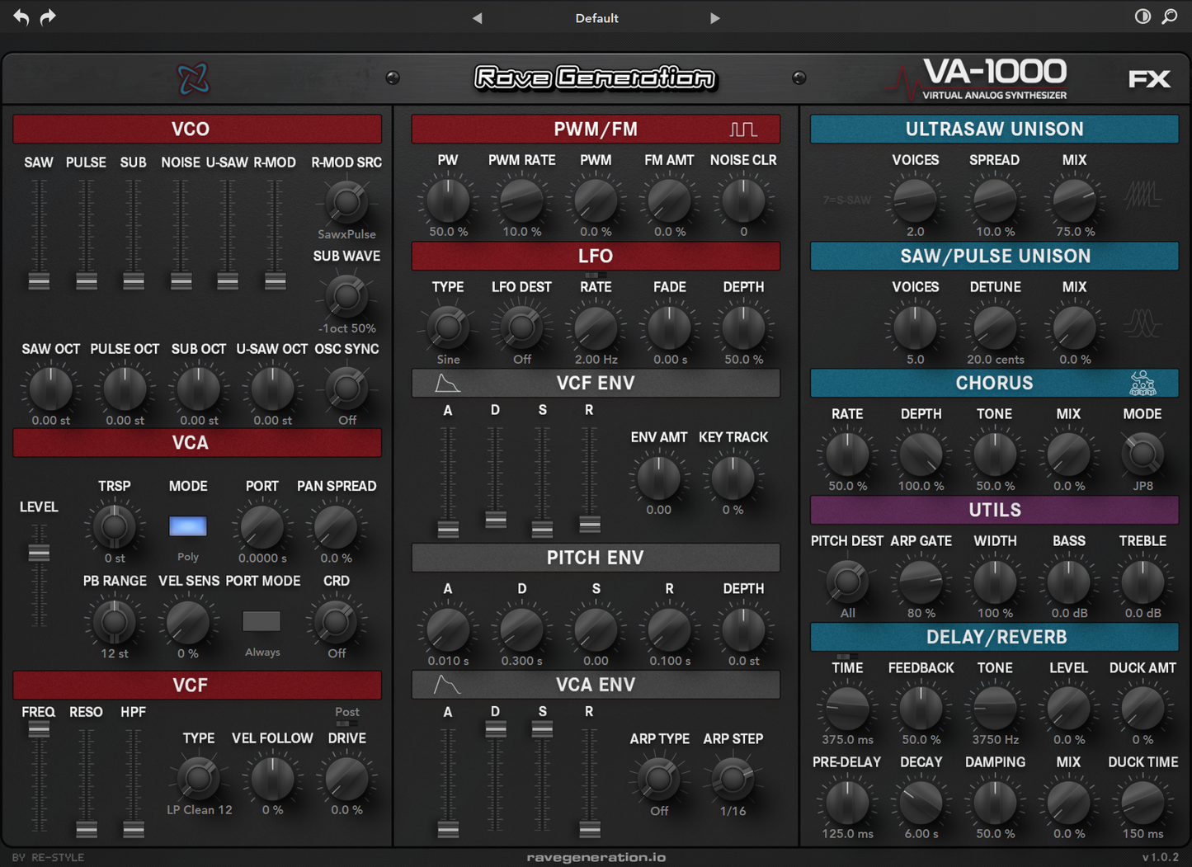
Task: Open the preset search magnifier
Action: (1171, 16)
